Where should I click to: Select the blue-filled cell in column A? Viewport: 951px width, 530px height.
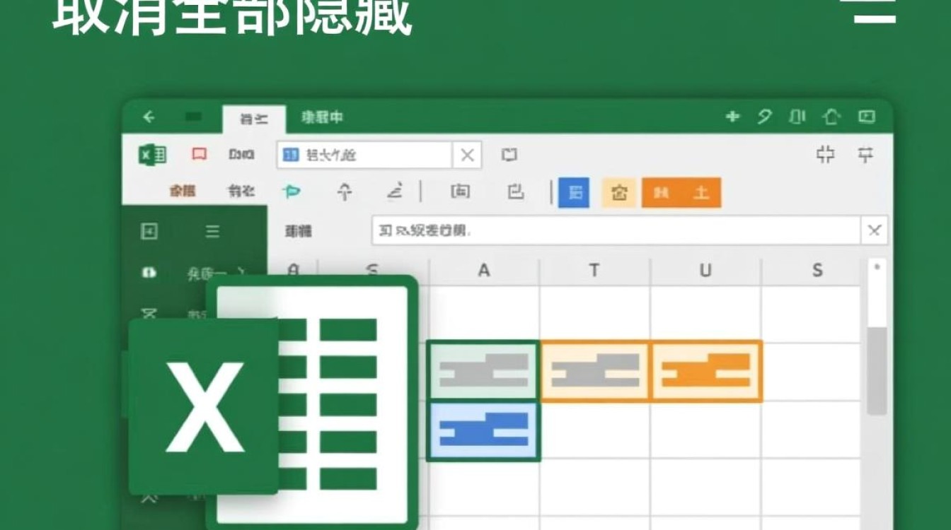tap(484, 431)
